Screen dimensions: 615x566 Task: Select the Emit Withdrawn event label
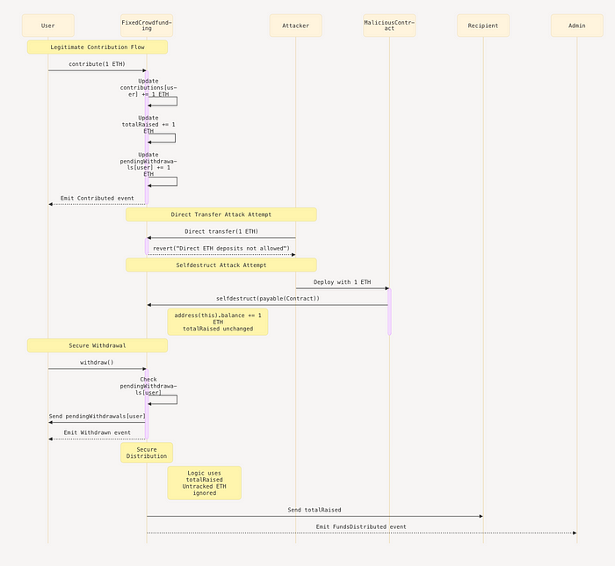97,432
